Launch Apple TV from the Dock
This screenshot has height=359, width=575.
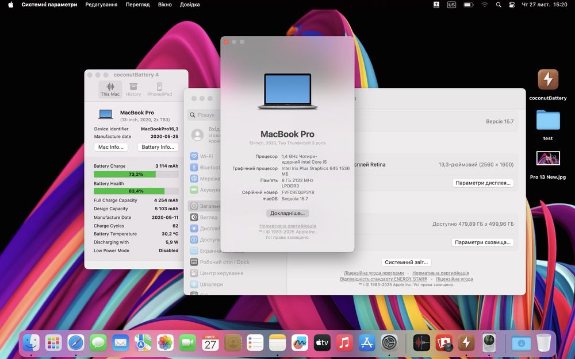(x=322, y=343)
